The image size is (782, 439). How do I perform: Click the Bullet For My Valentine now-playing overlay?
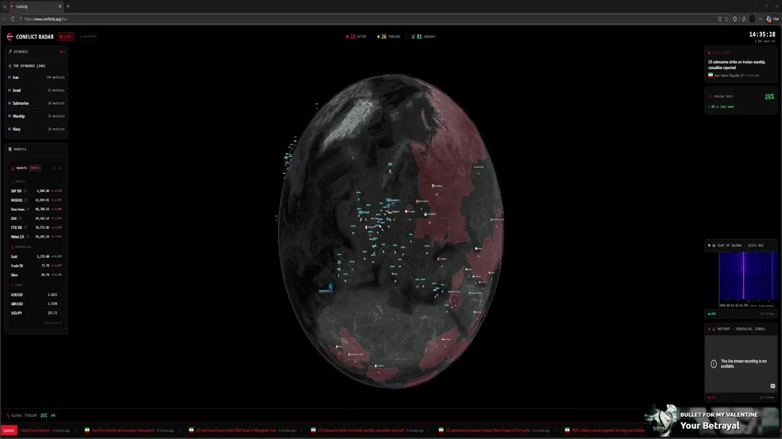(x=712, y=420)
